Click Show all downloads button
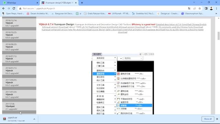Viewport: 220px width, 124px height. click(208, 119)
